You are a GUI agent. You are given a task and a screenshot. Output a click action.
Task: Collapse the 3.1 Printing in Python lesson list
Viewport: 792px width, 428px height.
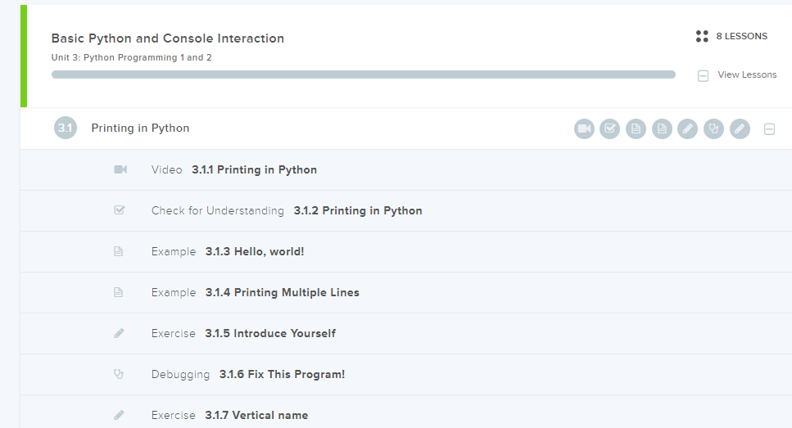click(x=769, y=129)
